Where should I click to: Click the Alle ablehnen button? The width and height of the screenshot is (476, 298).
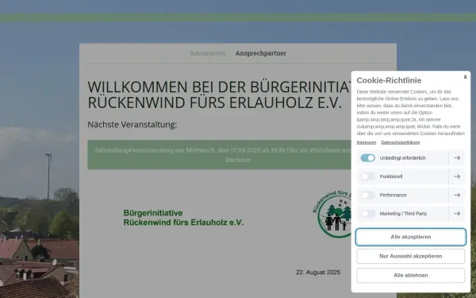(x=411, y=275)
